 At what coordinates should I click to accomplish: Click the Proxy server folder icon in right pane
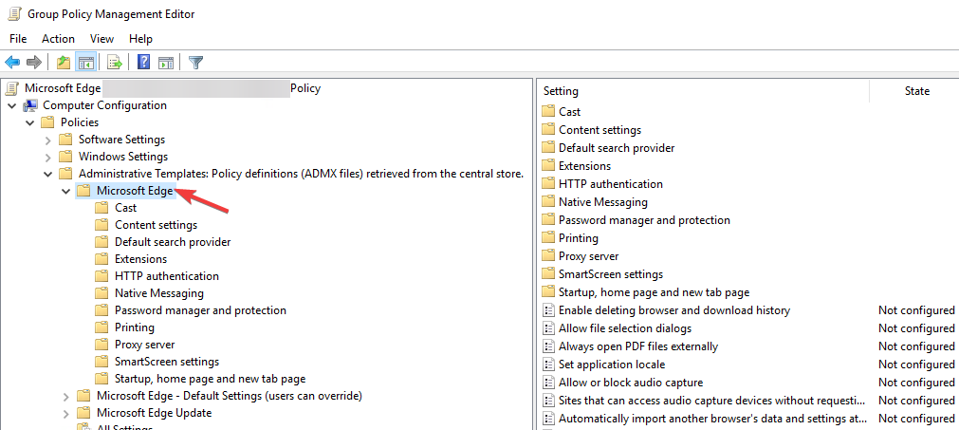pos(548,256)
